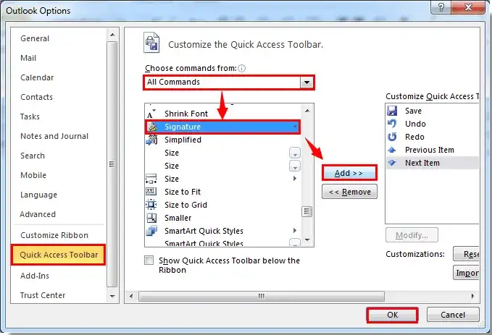
Task: Click the Simplified Chinese conversion icon
Action: click(152, 140)
